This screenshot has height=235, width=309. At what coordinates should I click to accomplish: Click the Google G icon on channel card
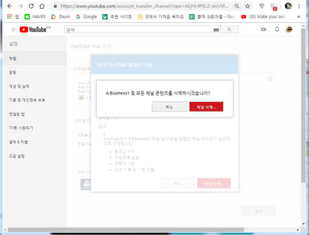click(270, 79)
